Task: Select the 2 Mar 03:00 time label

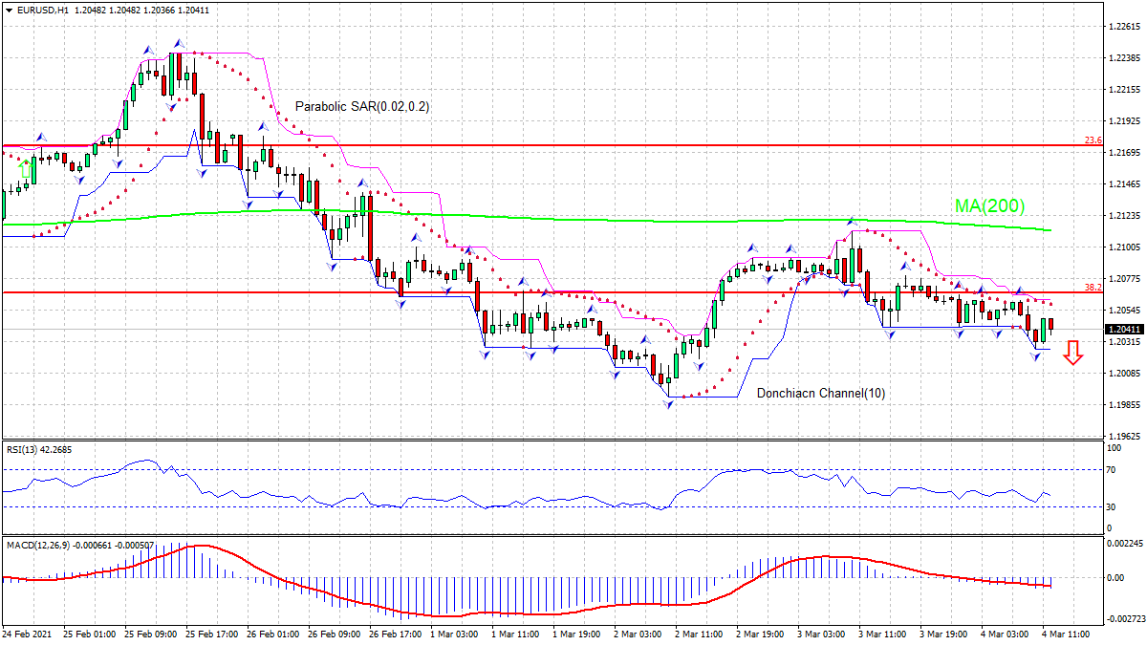Action: [x=639, y=634]
